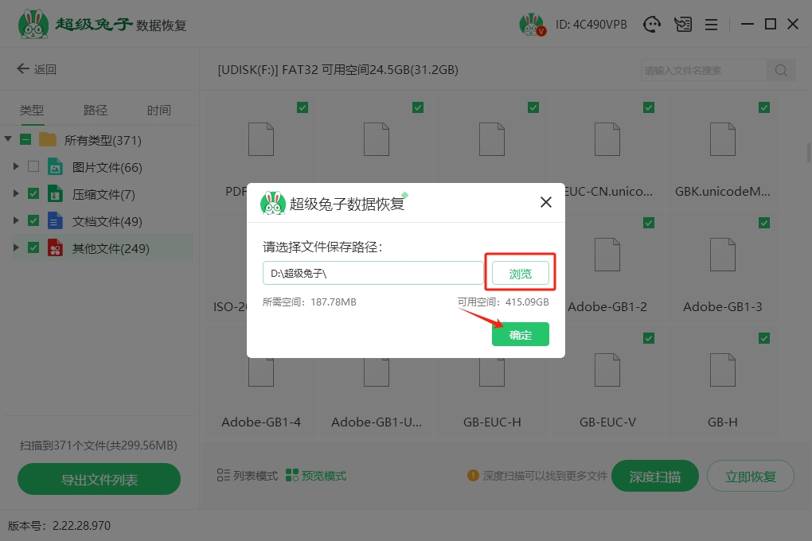Viewport: 812px width, 541px height.
Task: Click the 浏览 browse button
Action: point(521,273)
